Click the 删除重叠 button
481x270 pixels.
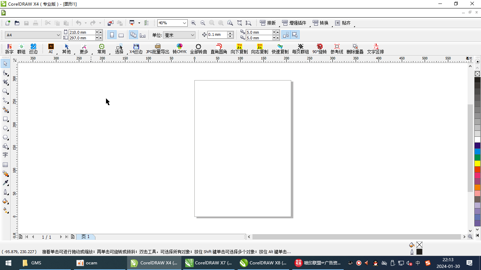coord(355,49)
